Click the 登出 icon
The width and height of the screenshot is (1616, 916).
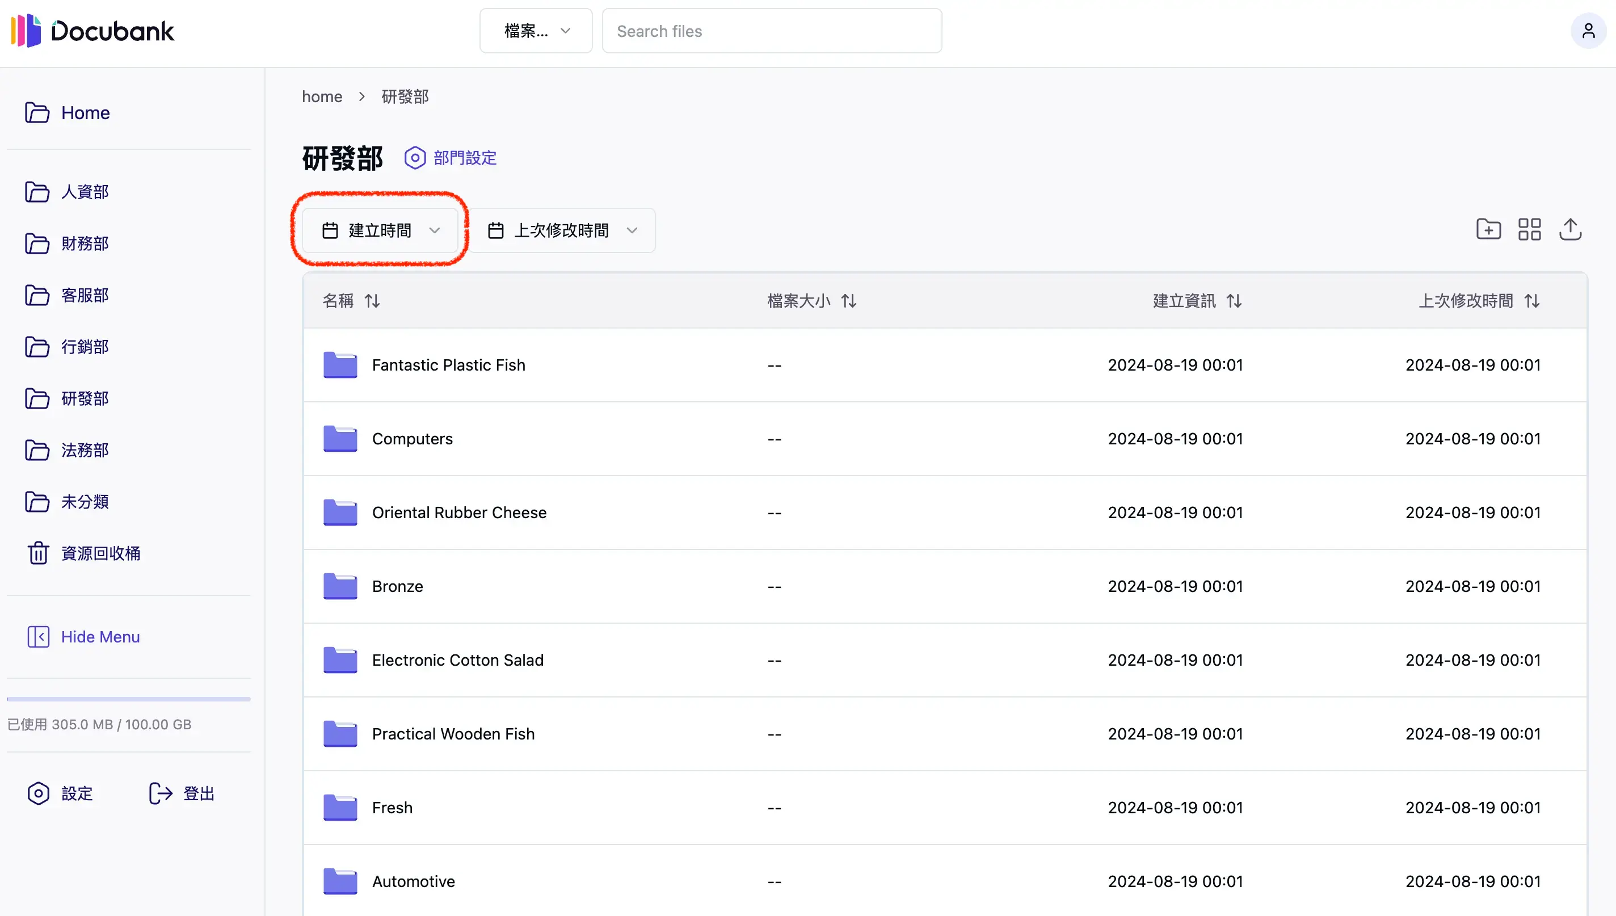pos(161,793)
